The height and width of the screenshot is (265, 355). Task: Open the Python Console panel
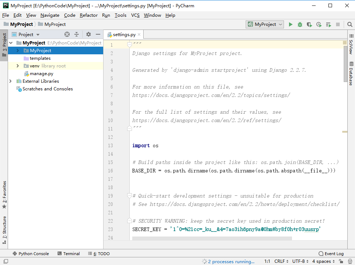pos(31,254)
